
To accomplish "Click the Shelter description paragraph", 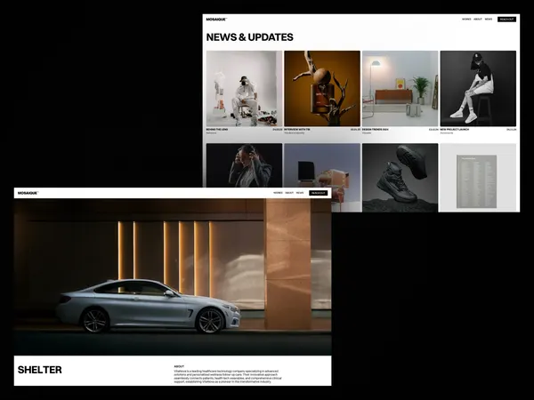I will tap(228, 376).
